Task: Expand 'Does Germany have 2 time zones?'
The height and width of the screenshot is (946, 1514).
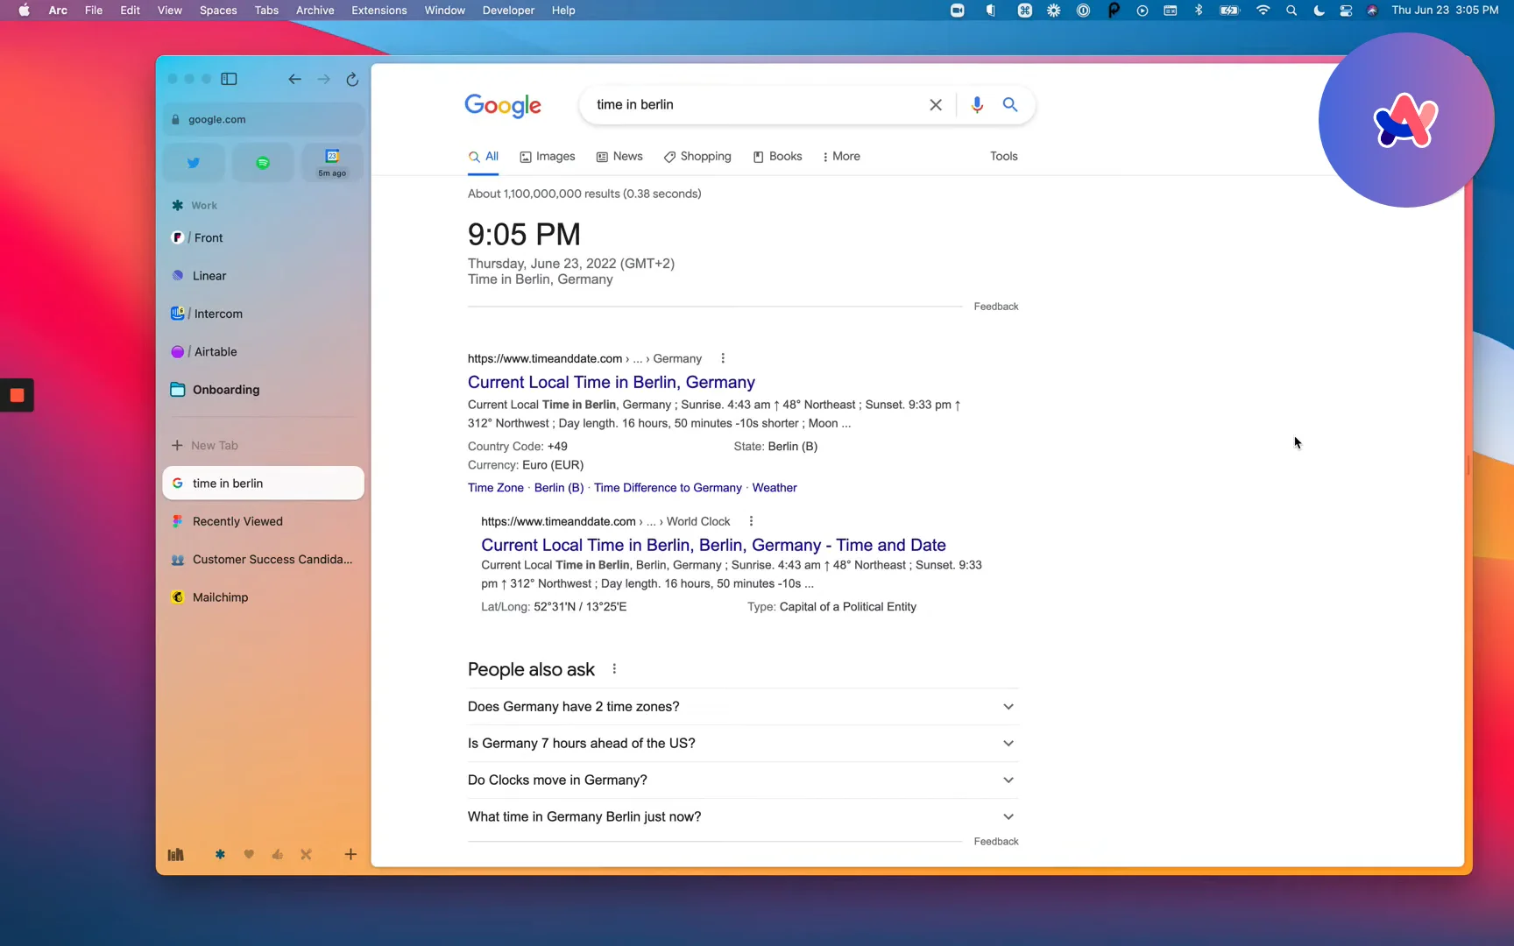Action: [743, 707]
